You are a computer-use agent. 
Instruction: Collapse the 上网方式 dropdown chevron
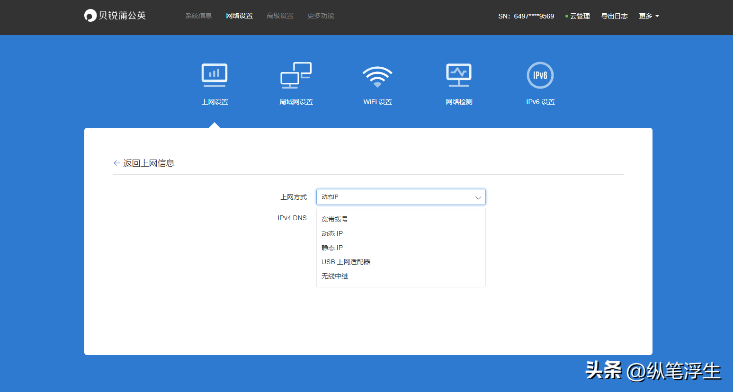pyautogui.click(x=478, y=197)
